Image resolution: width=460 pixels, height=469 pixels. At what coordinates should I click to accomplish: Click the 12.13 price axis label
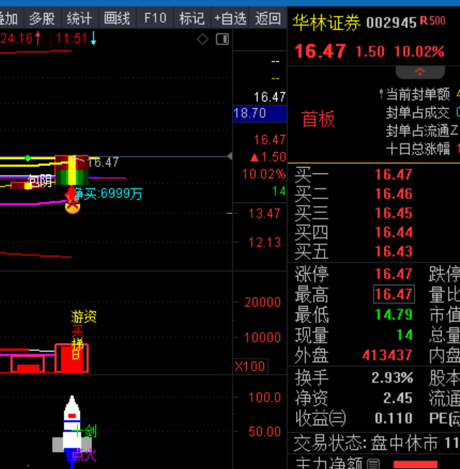click(x=265, y=242)
